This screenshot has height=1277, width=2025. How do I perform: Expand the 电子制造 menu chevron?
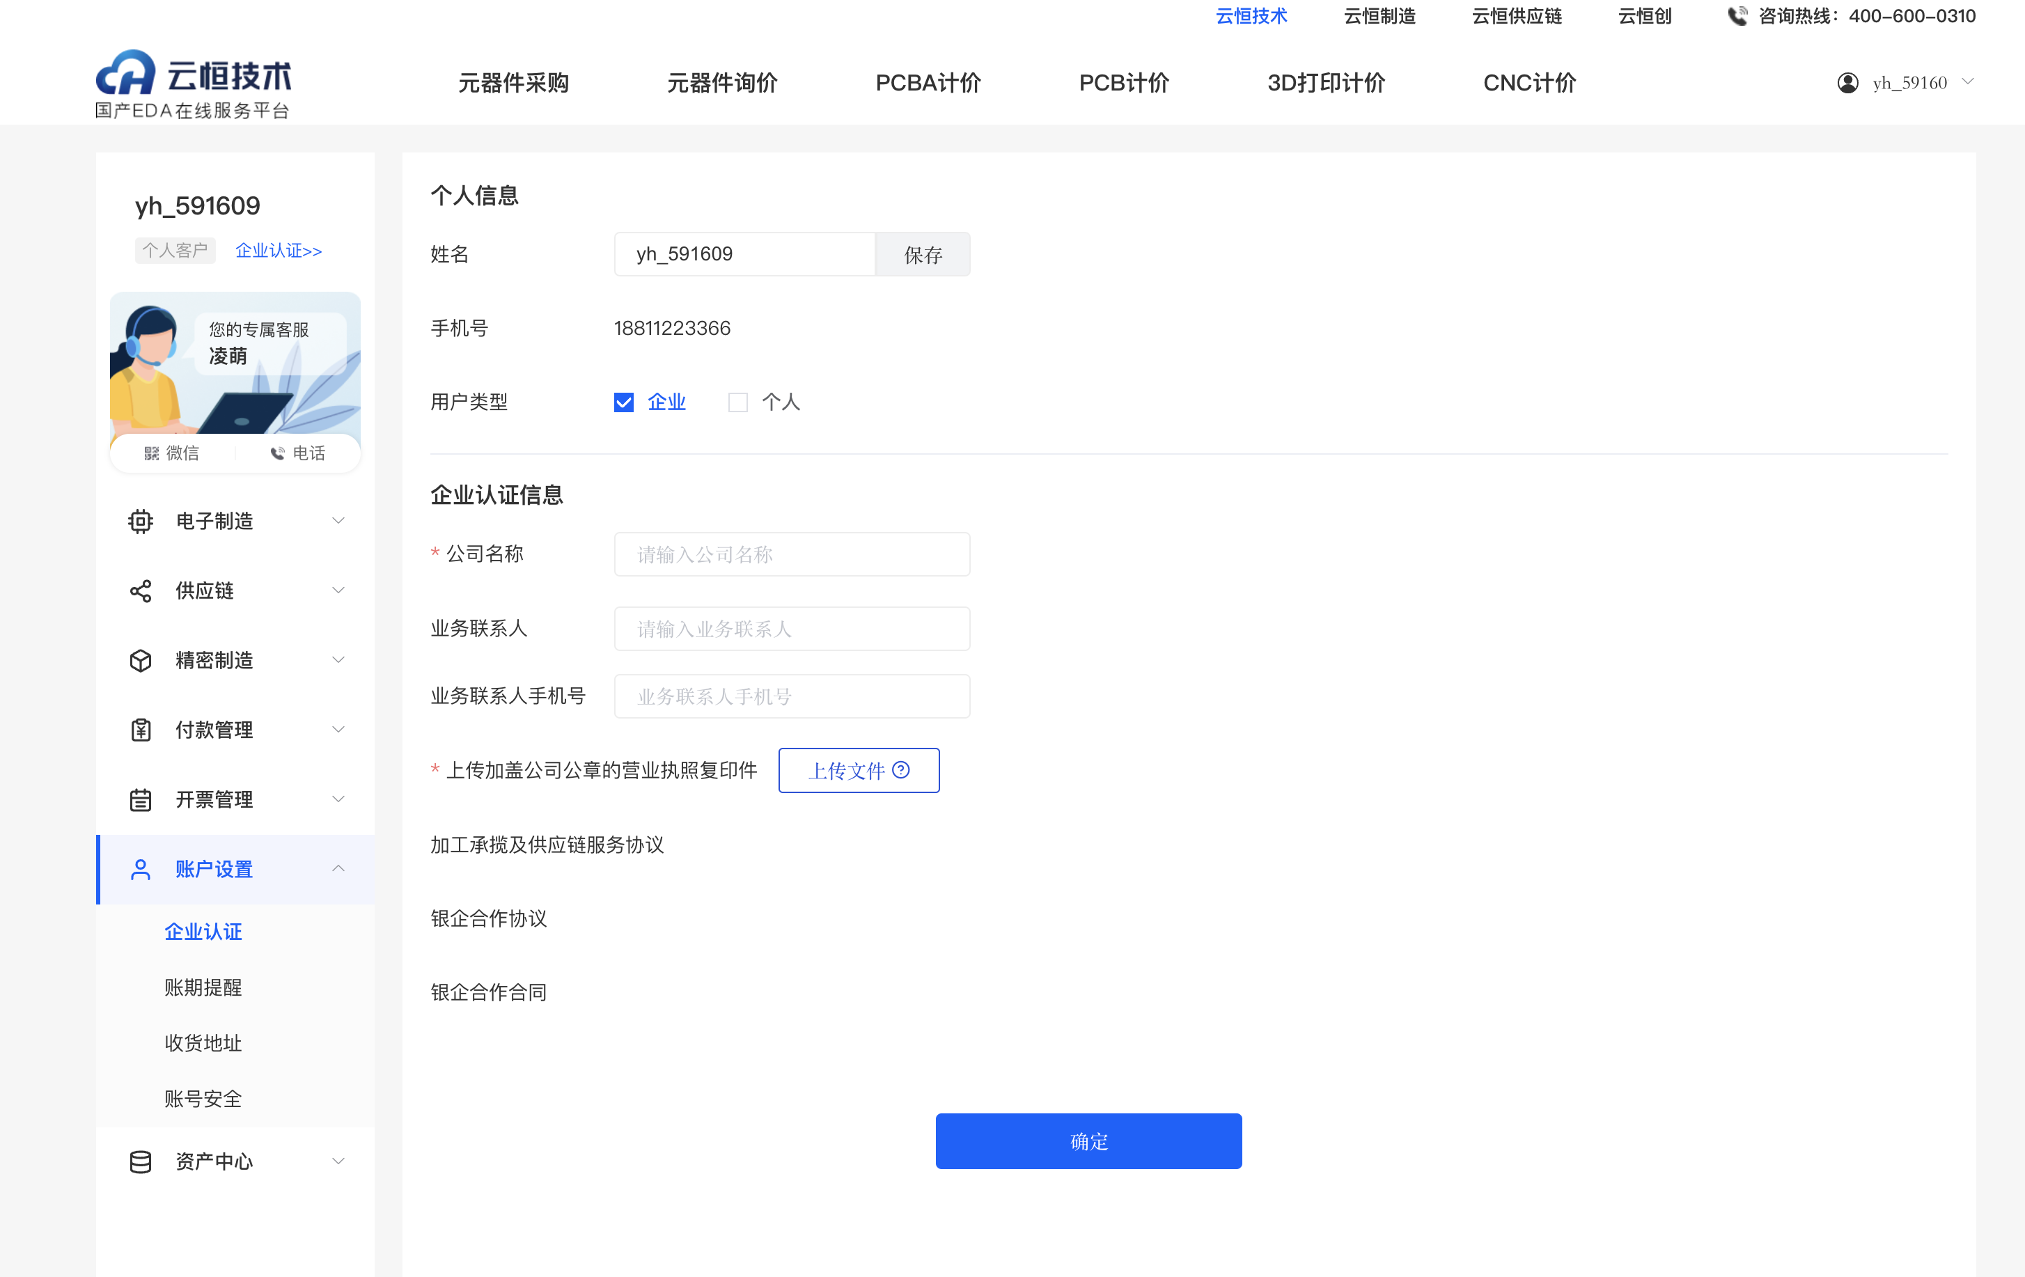(x=338, y=522)
